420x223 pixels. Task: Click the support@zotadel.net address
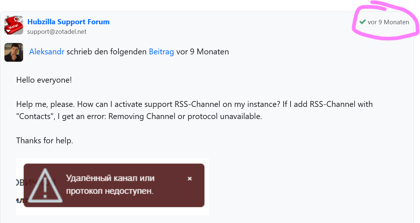pyautogui.click(x=57, y=32)
